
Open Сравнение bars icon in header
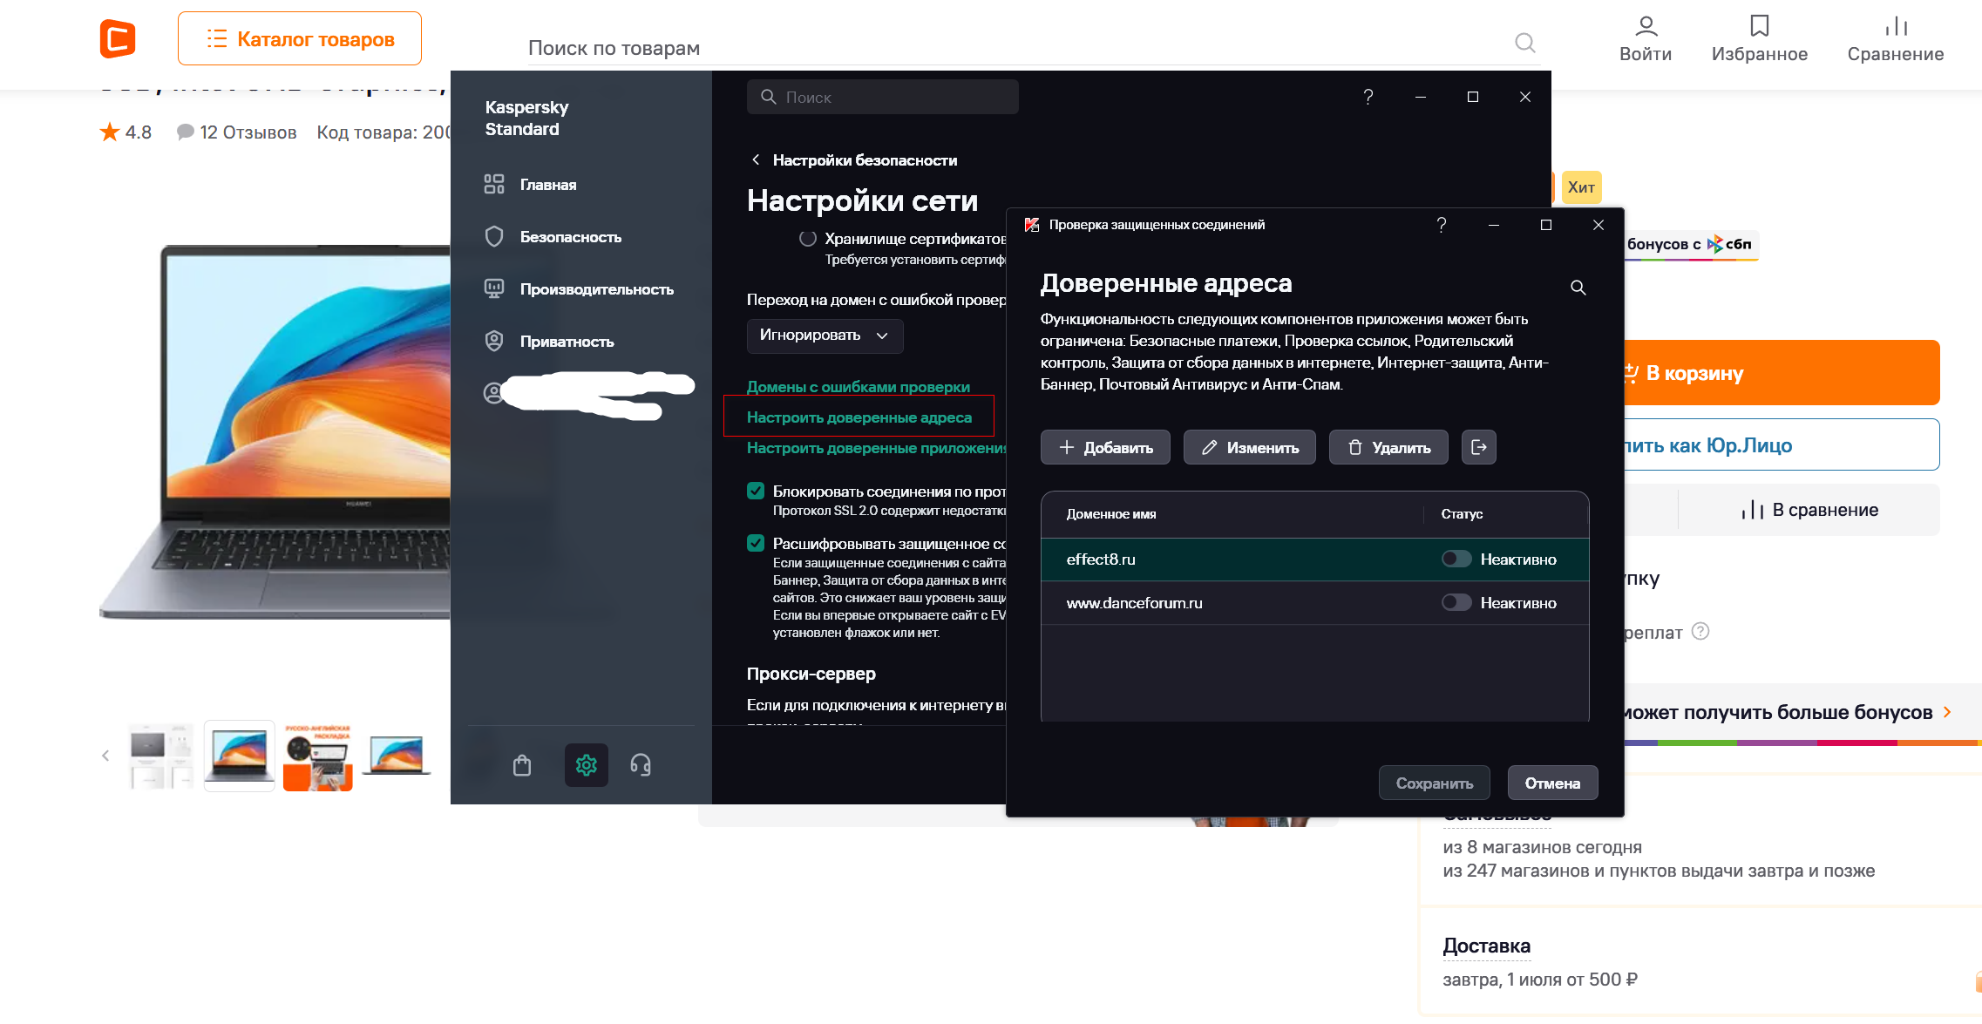point(1896,39)
